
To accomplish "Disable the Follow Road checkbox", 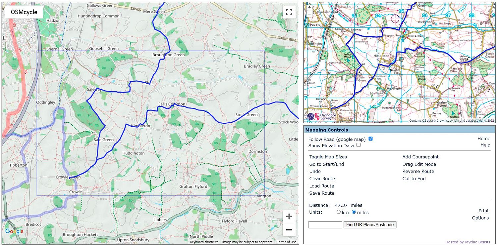I will pos(370,139).
